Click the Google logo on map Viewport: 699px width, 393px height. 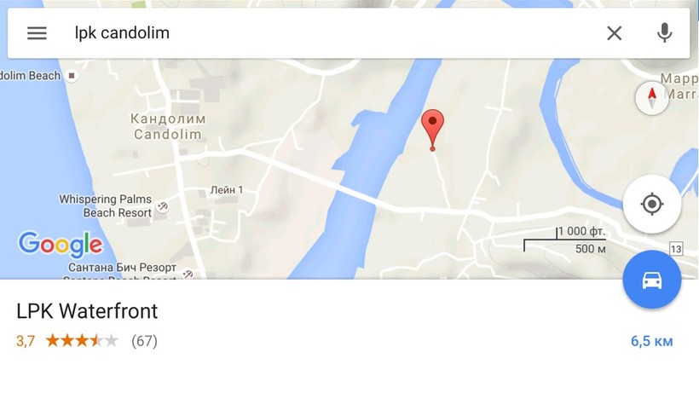tap(61, 245)
